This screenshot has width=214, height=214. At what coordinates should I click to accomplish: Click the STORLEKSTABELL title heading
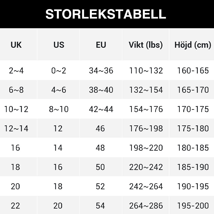pos(106,14)
